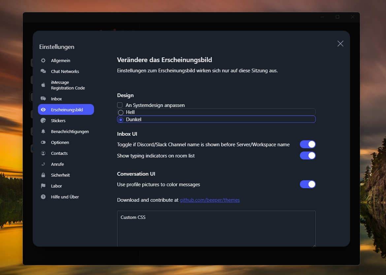Screen dimensions: 386x275
Task: Open the Contacts section
Action: point(66,153)
